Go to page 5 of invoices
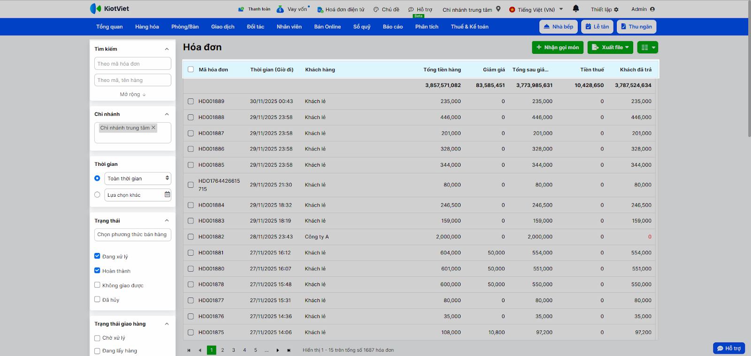This screenshot has height=356, width=751. pyautogui.click(x=256, y=350)
